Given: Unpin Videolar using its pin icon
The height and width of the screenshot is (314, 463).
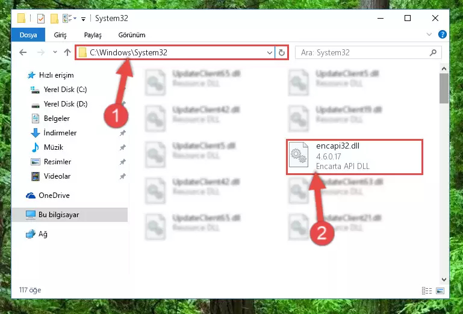Looking at the screenshot, I should tap(123, 176).
